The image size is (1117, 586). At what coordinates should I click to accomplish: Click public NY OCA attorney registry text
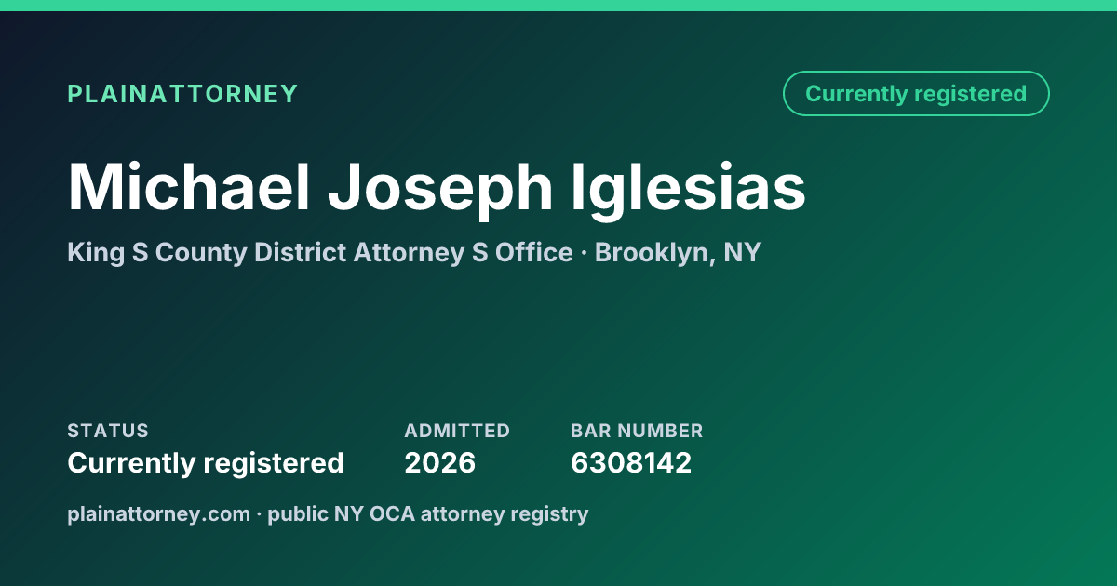coord(428,514)
